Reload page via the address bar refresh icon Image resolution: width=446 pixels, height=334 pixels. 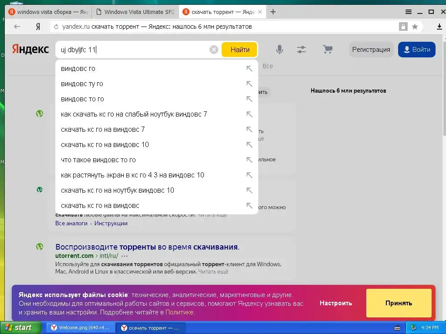[56, 27]
